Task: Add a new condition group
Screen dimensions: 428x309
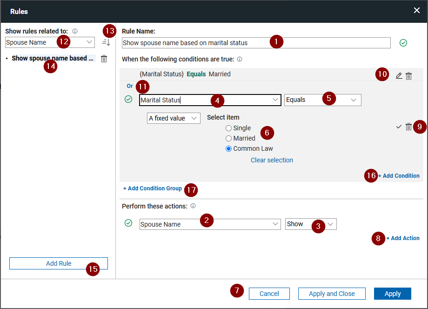Action: coord(153,188)
